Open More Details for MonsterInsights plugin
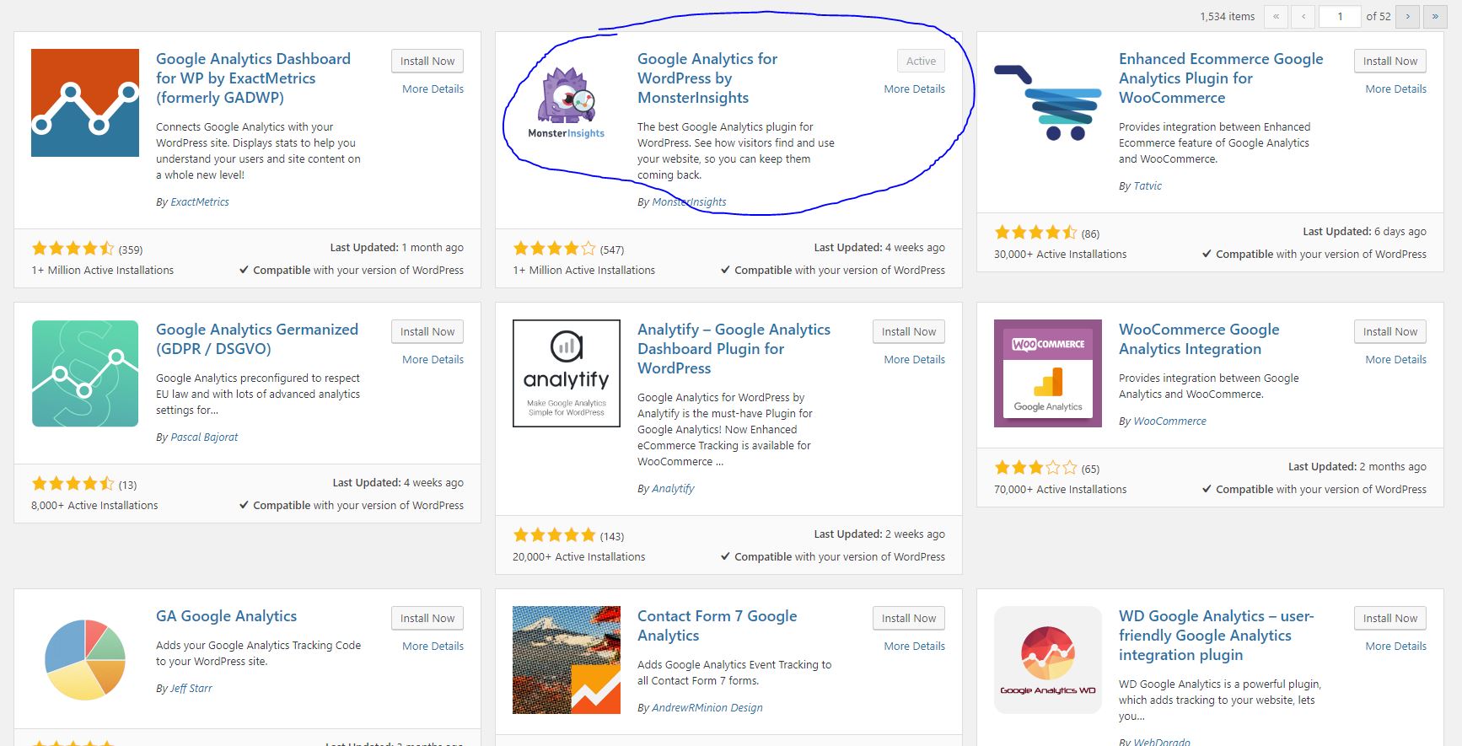Image resolution: width=1462 pixels, height=746 pixels. click(x=914, y=89)
